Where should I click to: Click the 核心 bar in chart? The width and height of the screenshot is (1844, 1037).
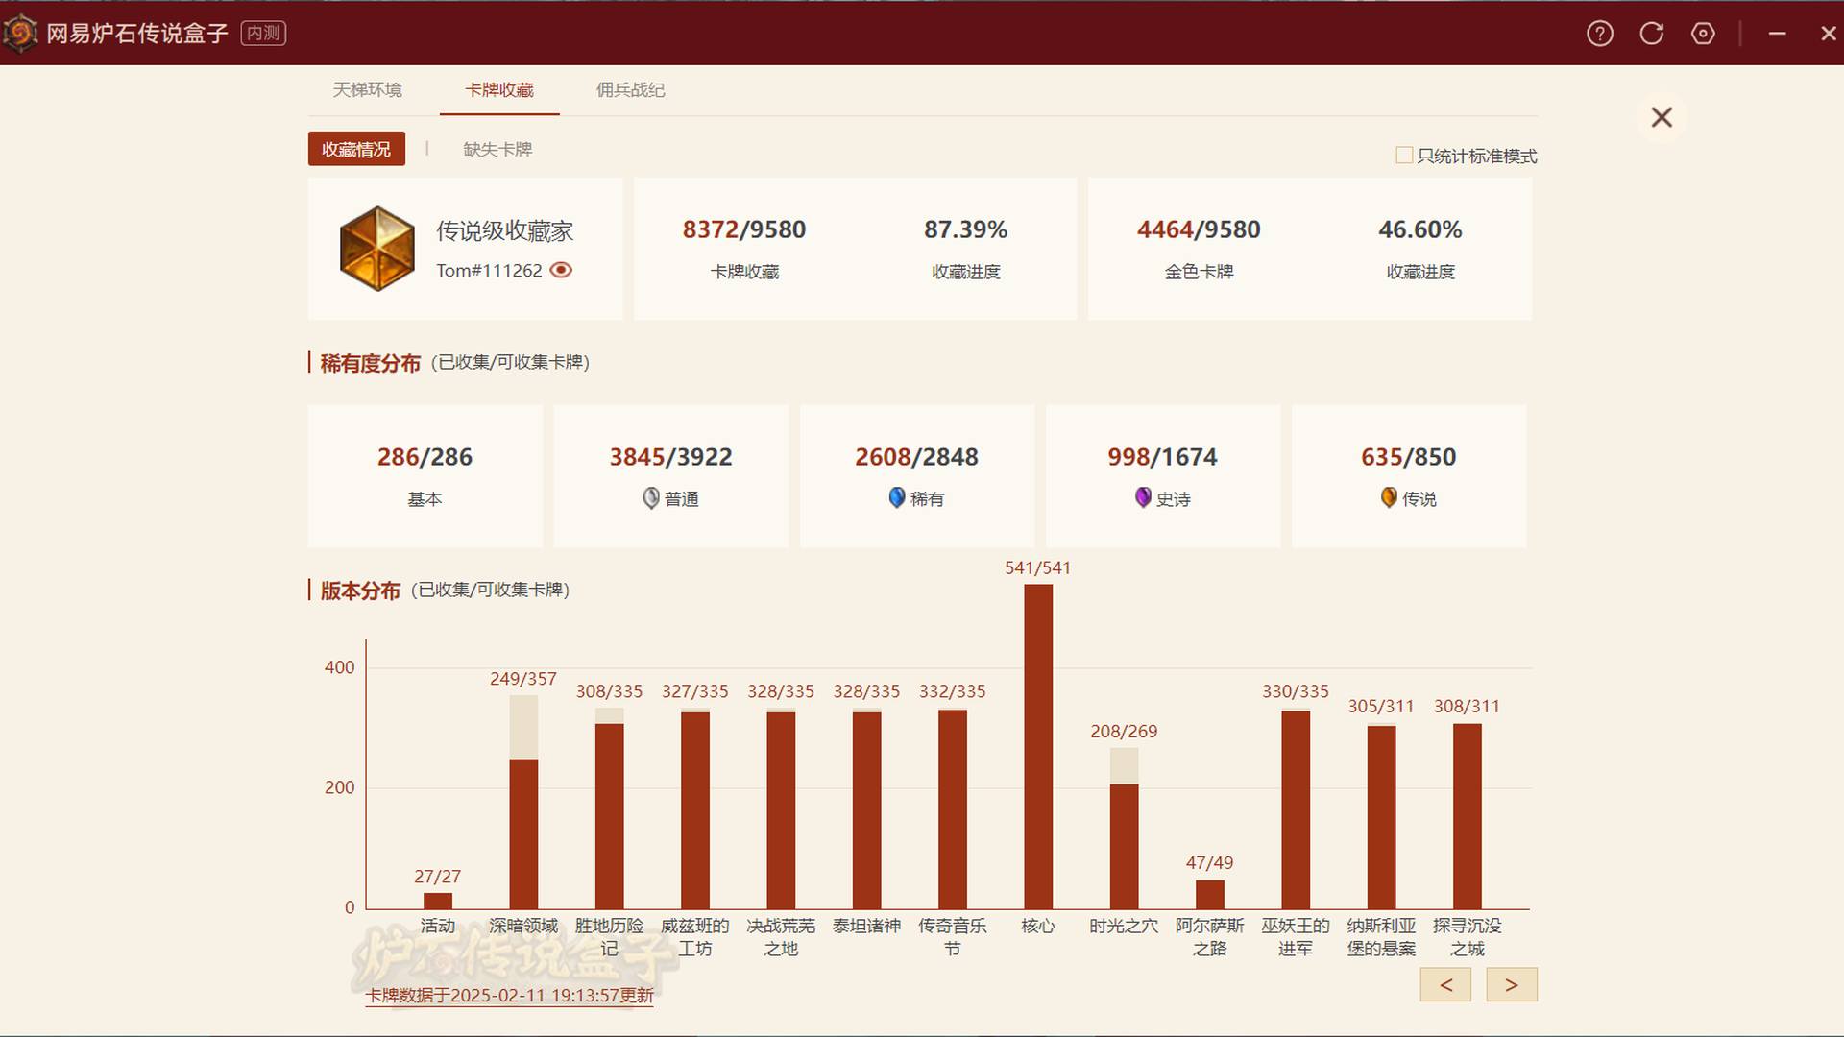click(x=1038, y=746)
